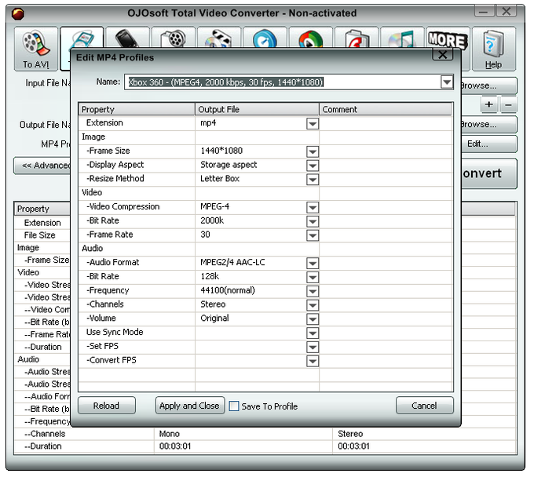Open the Audio Format dropdown
Viewport: 534px width, 477px height.
(x=313, y=263)
